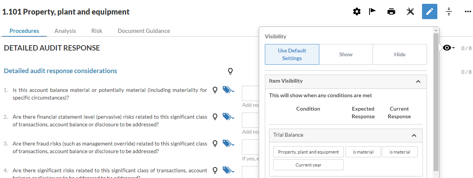Open the three-dot more options menu
Screen dimensions: 473x178
coord(468,12)
